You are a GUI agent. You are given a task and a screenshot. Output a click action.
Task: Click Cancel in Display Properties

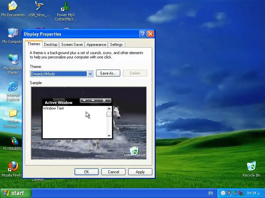(113, 172)
